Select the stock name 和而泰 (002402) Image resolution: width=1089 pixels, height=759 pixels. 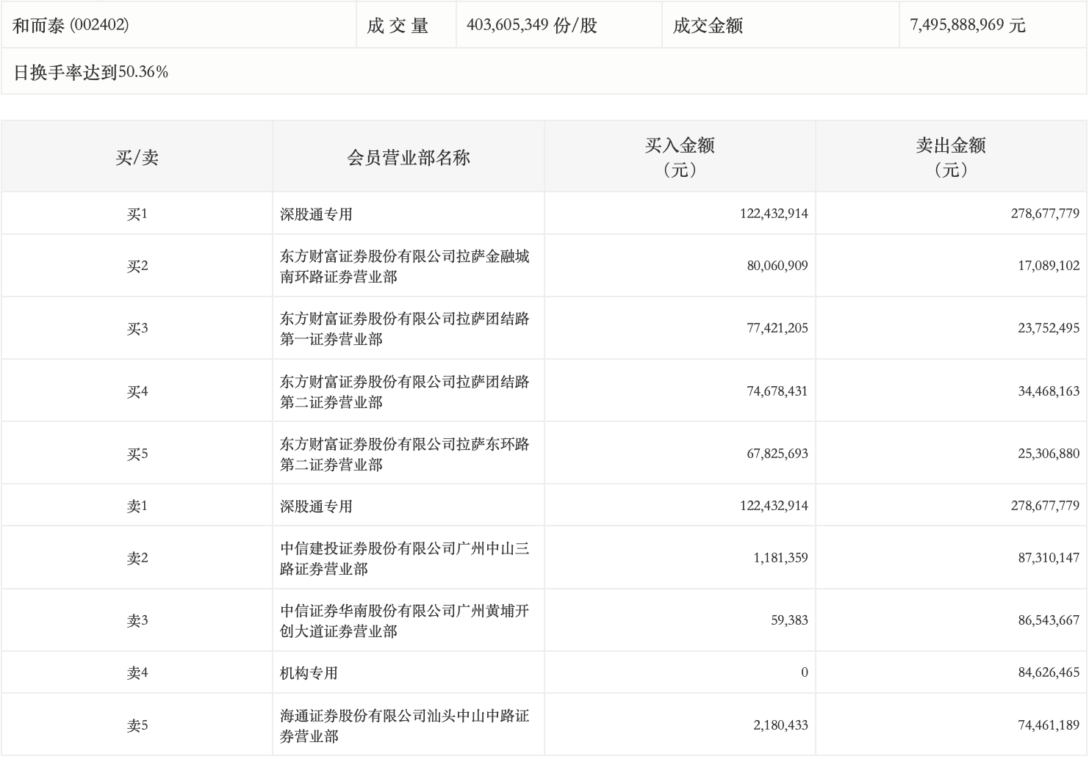click(x=71, y=26)
